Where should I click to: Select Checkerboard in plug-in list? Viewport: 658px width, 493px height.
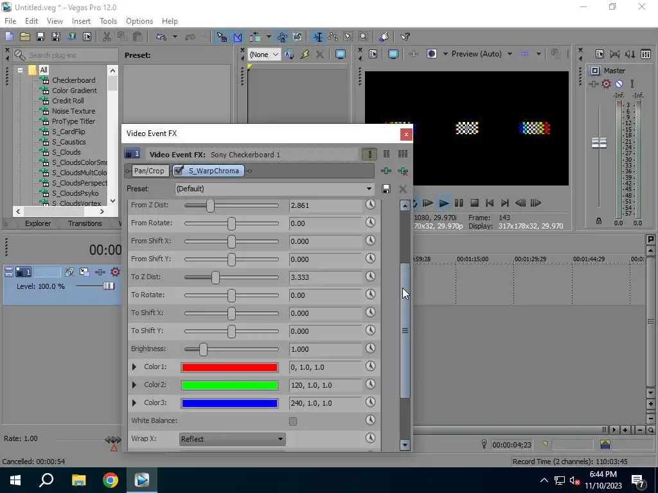(x=73, y=80)
